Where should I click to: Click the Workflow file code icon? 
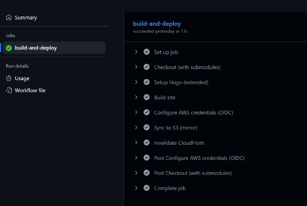9,90
